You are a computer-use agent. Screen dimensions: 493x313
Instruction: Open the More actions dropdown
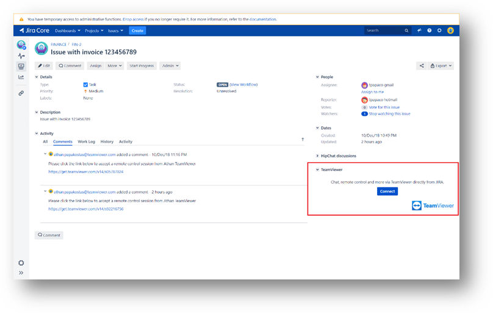(114, 66)
